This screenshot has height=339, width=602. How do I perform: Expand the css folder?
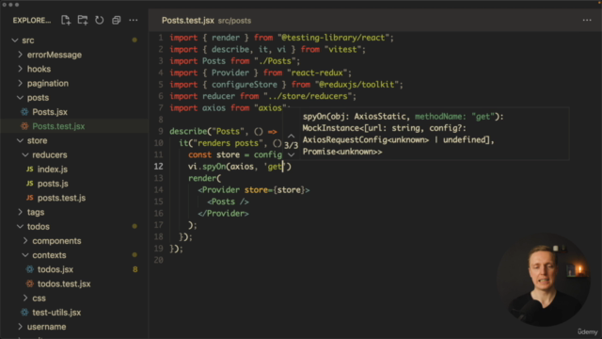pyautogui.click(x=25, y=298)
